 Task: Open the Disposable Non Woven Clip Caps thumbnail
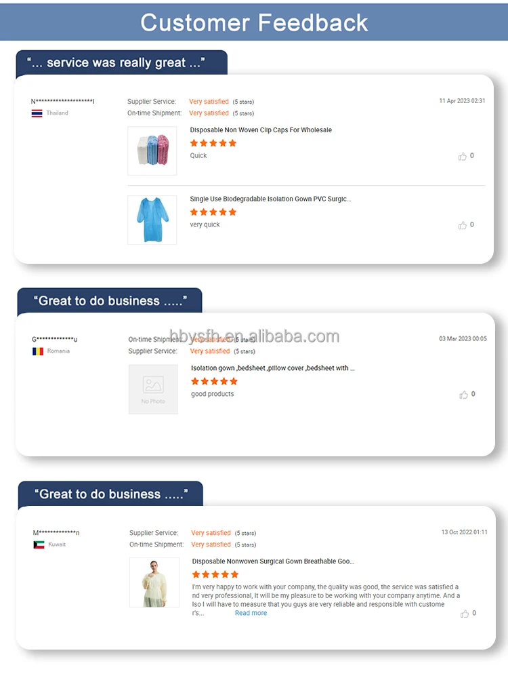click(152, 151)
